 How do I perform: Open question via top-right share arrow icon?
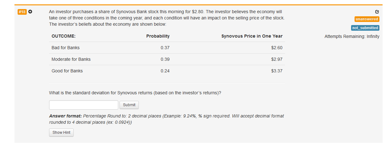tap(377, 12)
